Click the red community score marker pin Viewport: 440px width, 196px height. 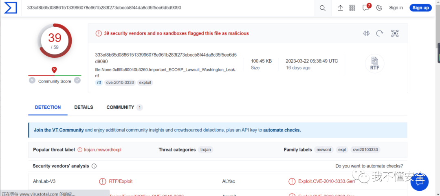pos(54,70)
